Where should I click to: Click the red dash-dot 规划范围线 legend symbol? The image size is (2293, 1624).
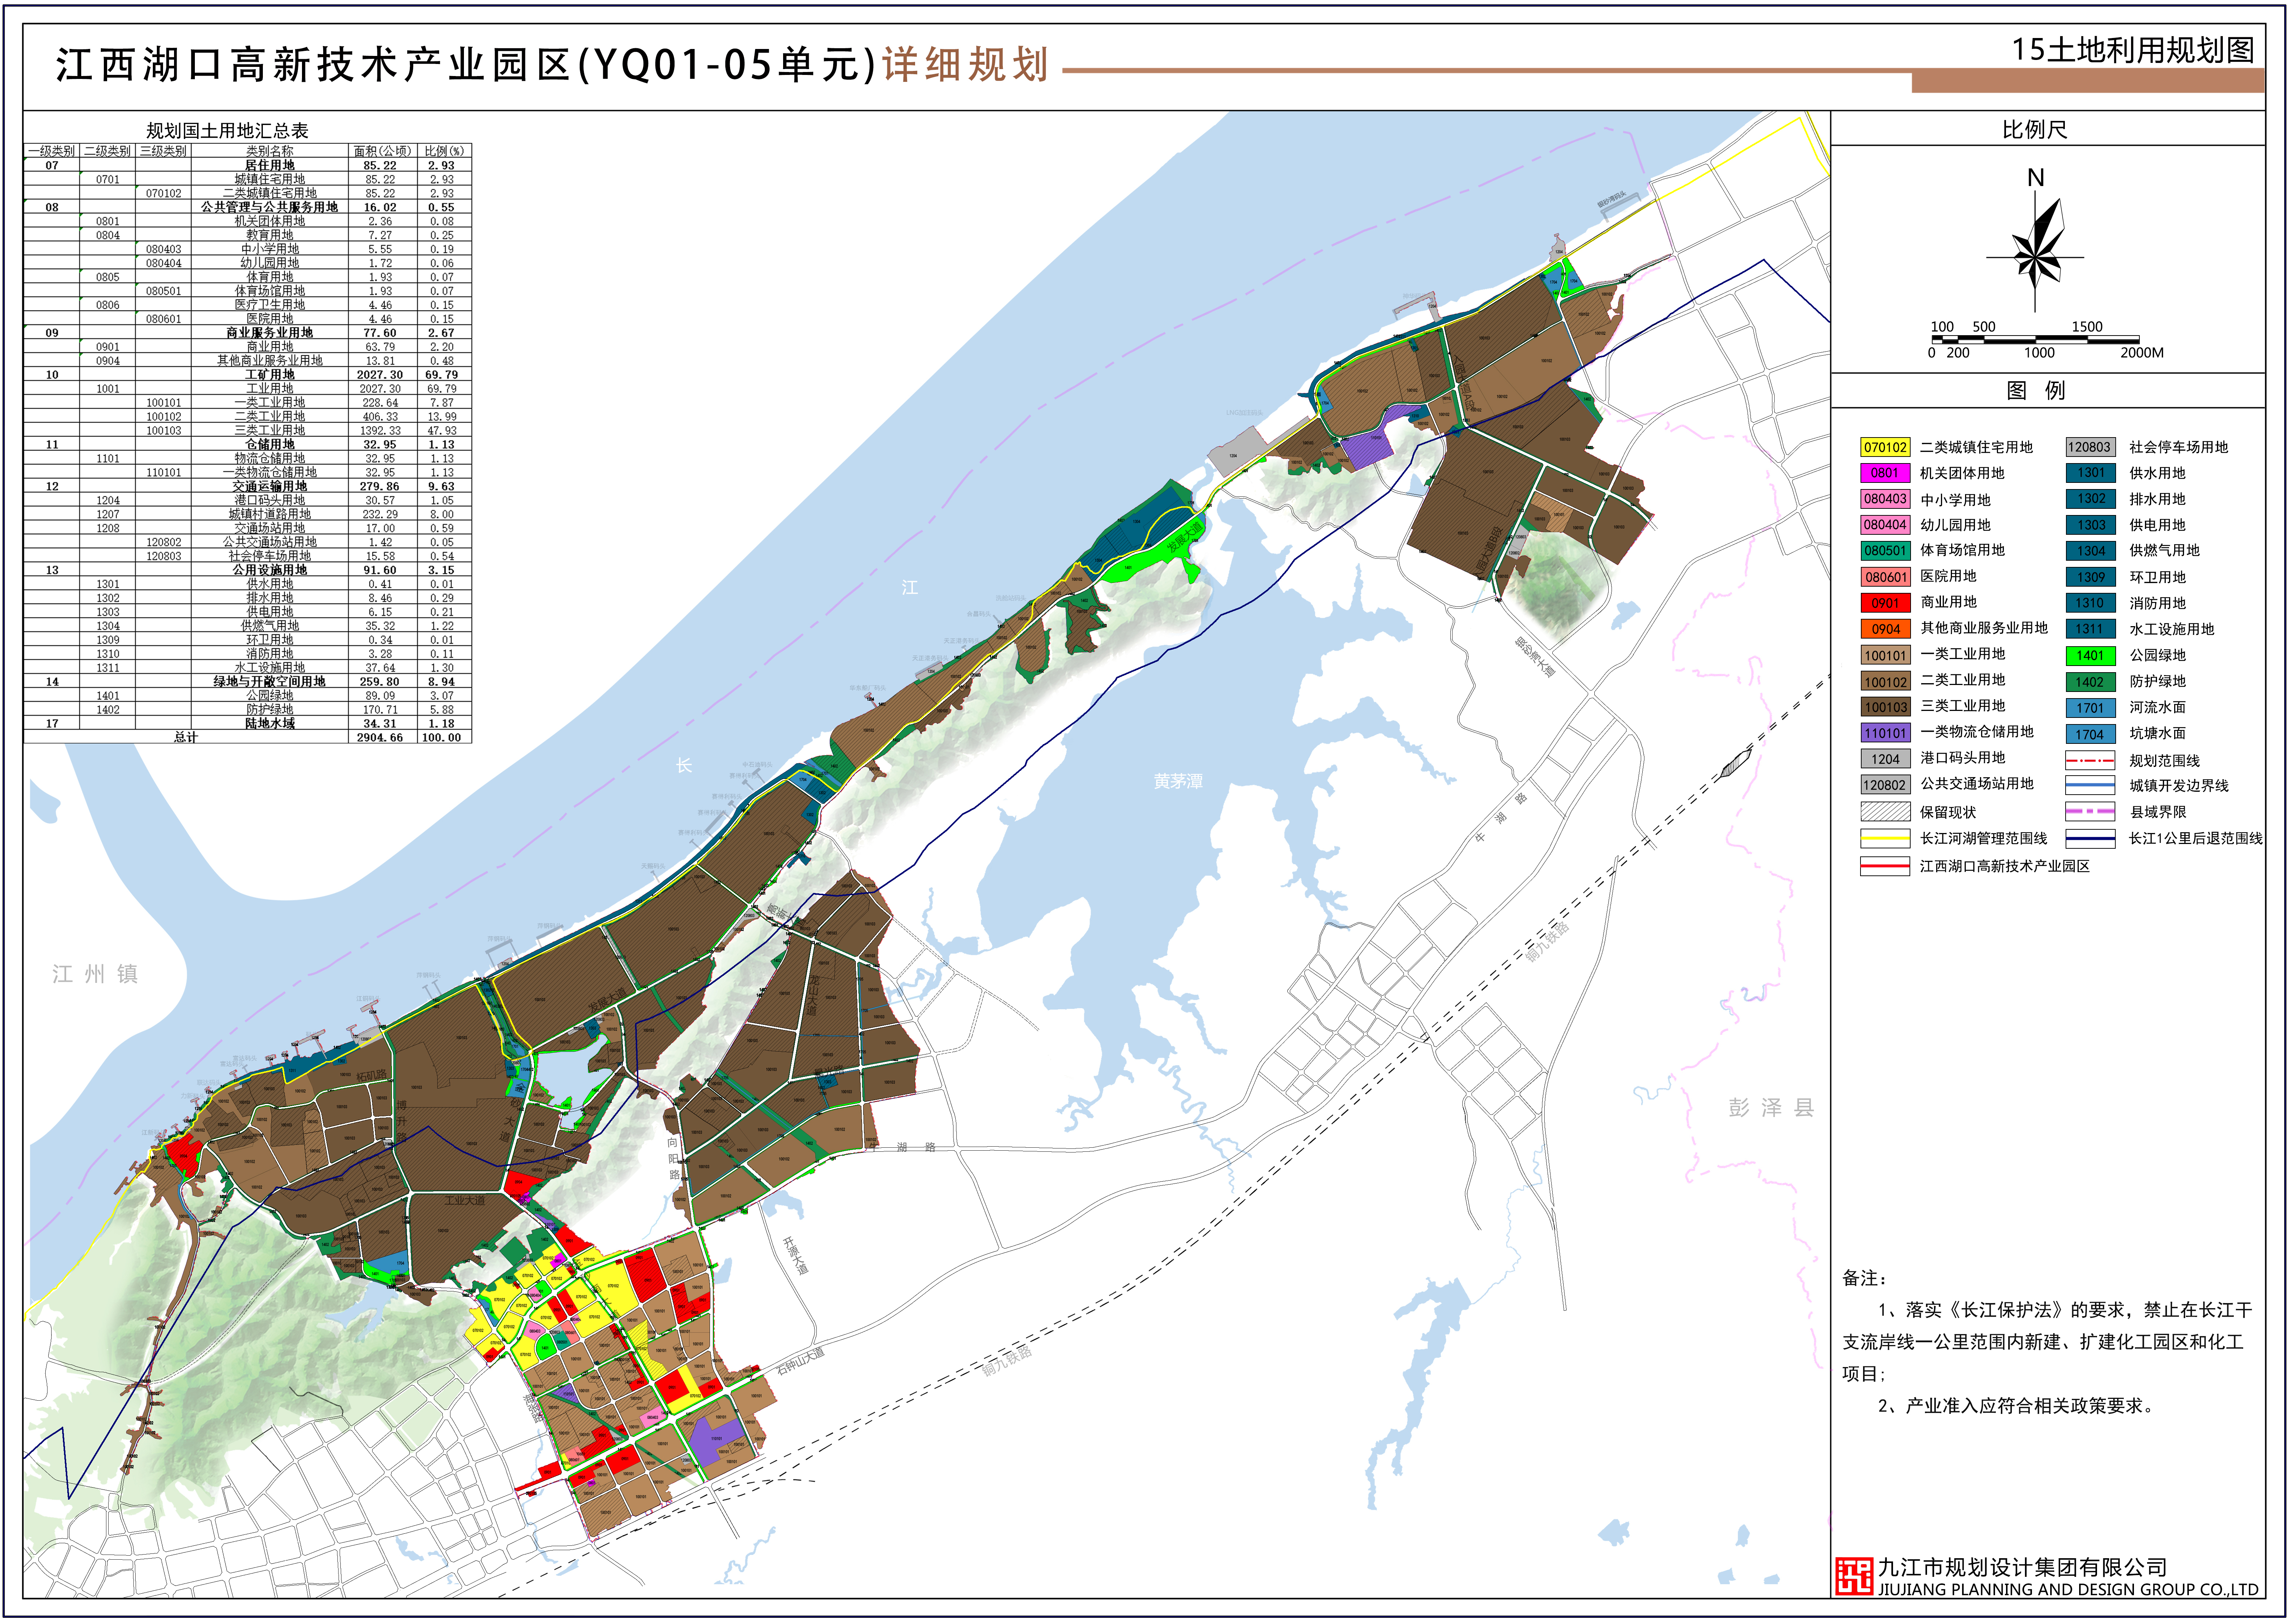point(2090,761)
